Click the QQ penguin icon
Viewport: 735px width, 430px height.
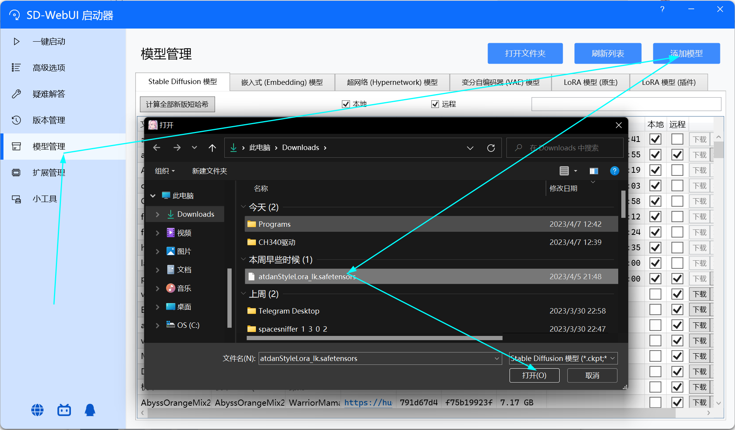(90, 410)
